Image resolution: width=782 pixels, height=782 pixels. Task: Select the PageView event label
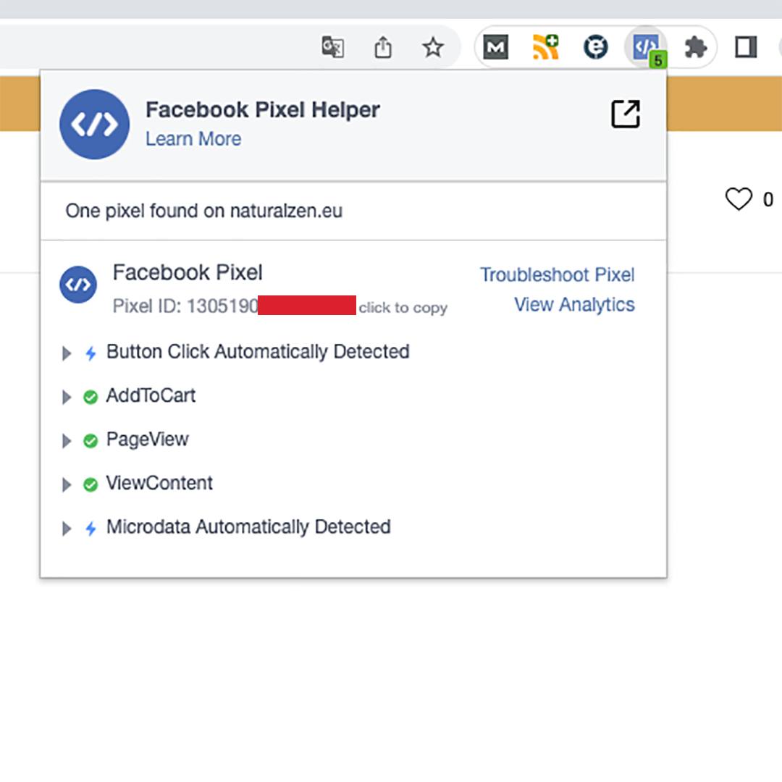pos(148,440)
